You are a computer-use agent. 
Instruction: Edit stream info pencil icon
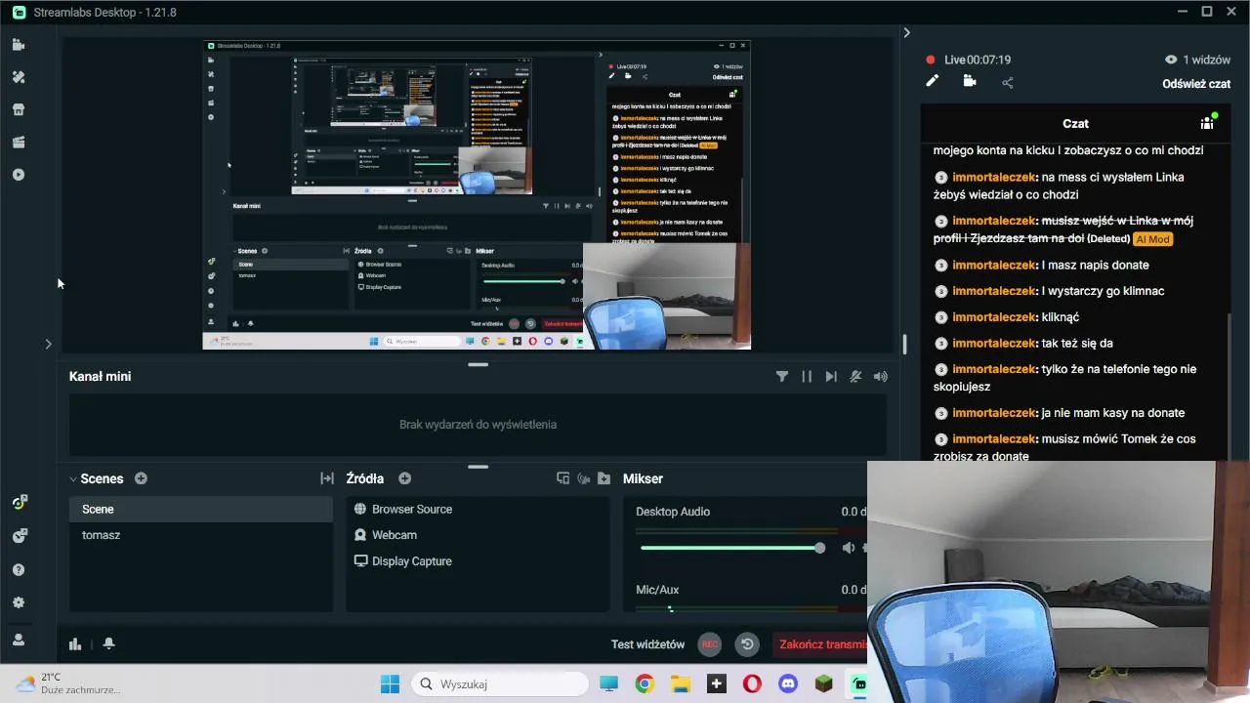[x=933, y=82]
